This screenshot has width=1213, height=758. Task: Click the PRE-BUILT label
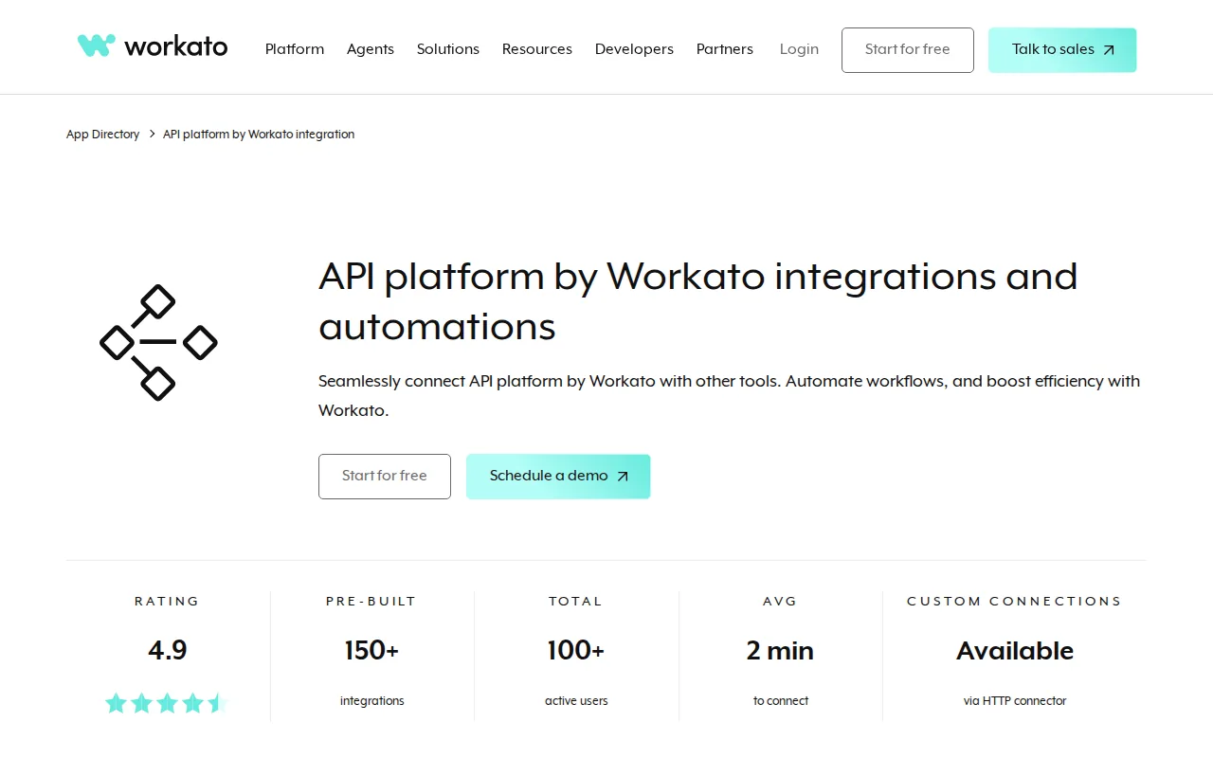[x=371, y=601]
